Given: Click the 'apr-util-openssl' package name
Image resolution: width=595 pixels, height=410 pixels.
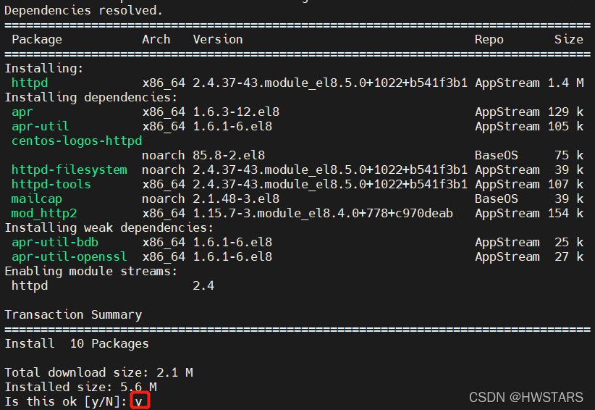Looking at the screenshot, I should [69, 256].
